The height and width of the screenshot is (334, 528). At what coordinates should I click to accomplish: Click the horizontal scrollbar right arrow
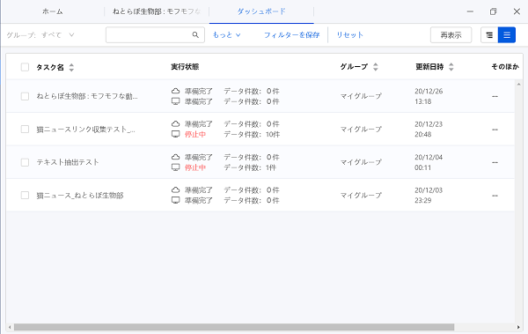pos(518,327)
